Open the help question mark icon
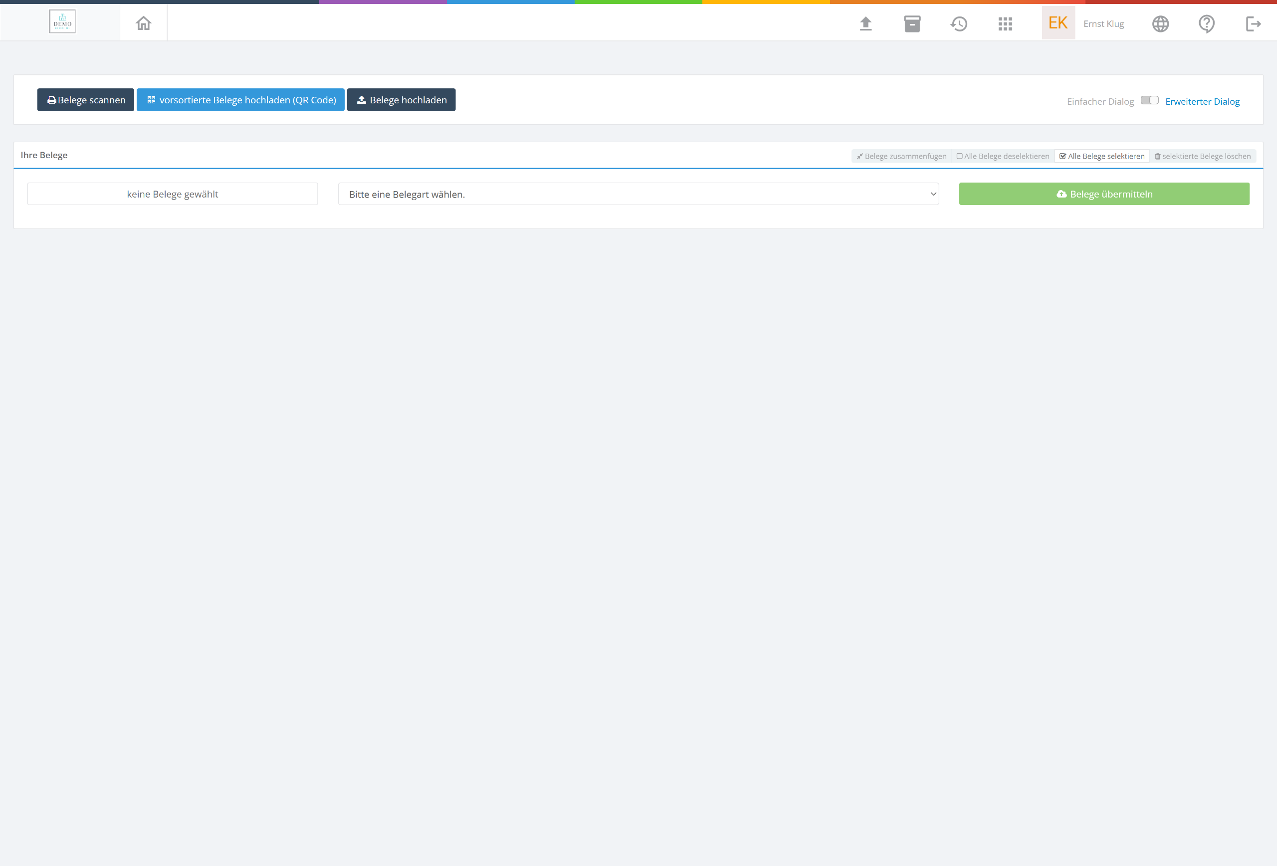Screen dimensions: 1277x866 coord(1206,23)
